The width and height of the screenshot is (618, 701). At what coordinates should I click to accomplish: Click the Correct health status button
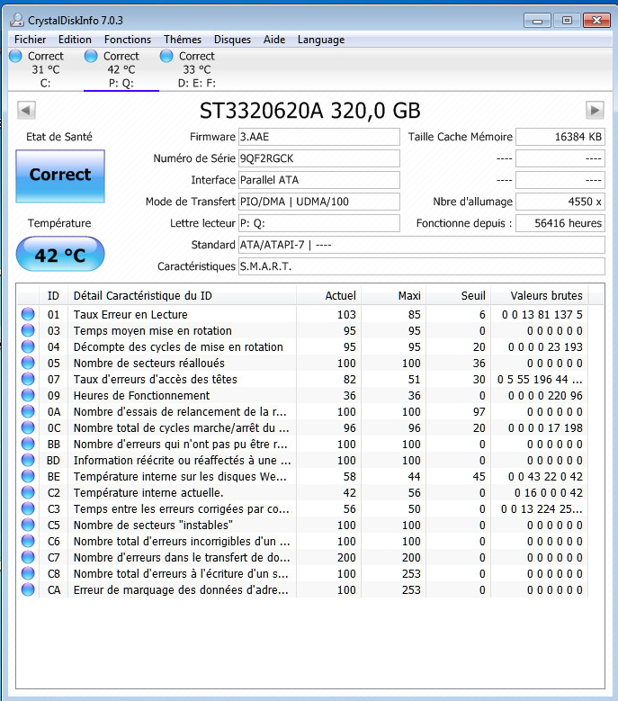point(60,176)
